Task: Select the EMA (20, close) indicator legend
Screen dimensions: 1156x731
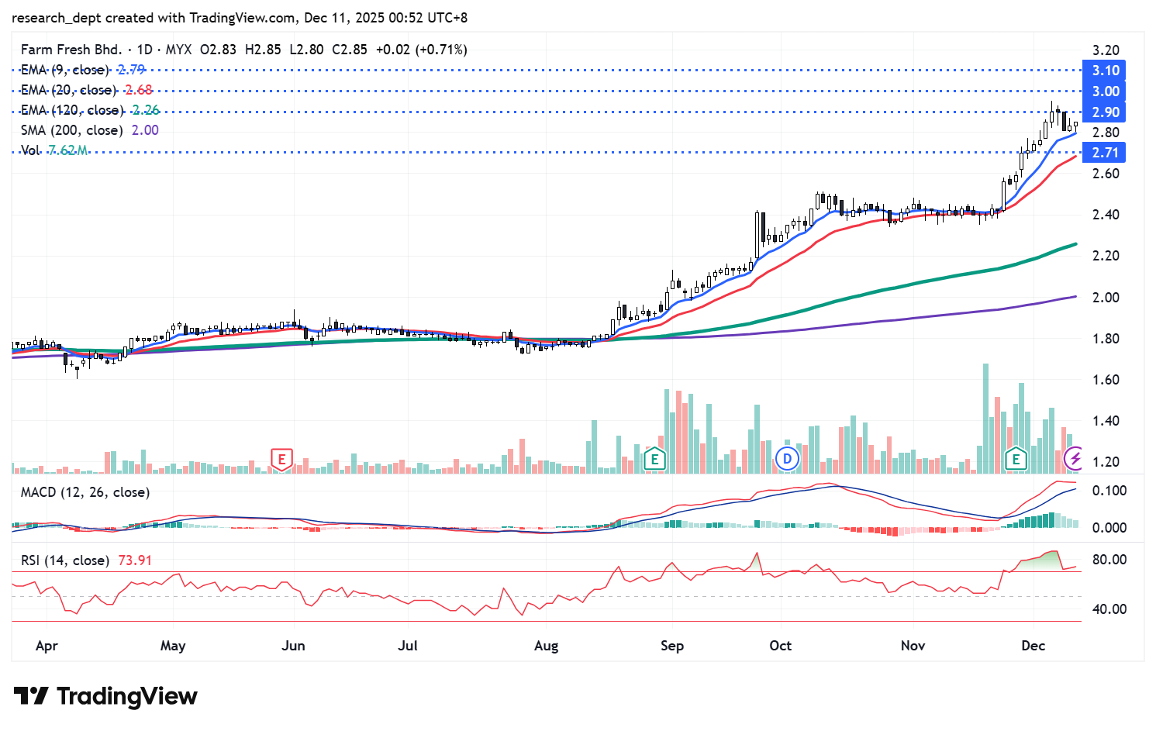Action: [68, 90]
